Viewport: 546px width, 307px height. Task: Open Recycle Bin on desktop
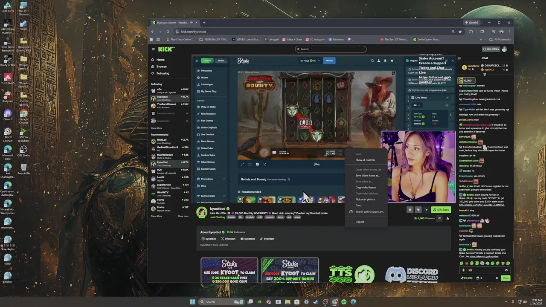coord(23,169)
